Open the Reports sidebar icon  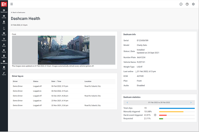pos(4,57)
